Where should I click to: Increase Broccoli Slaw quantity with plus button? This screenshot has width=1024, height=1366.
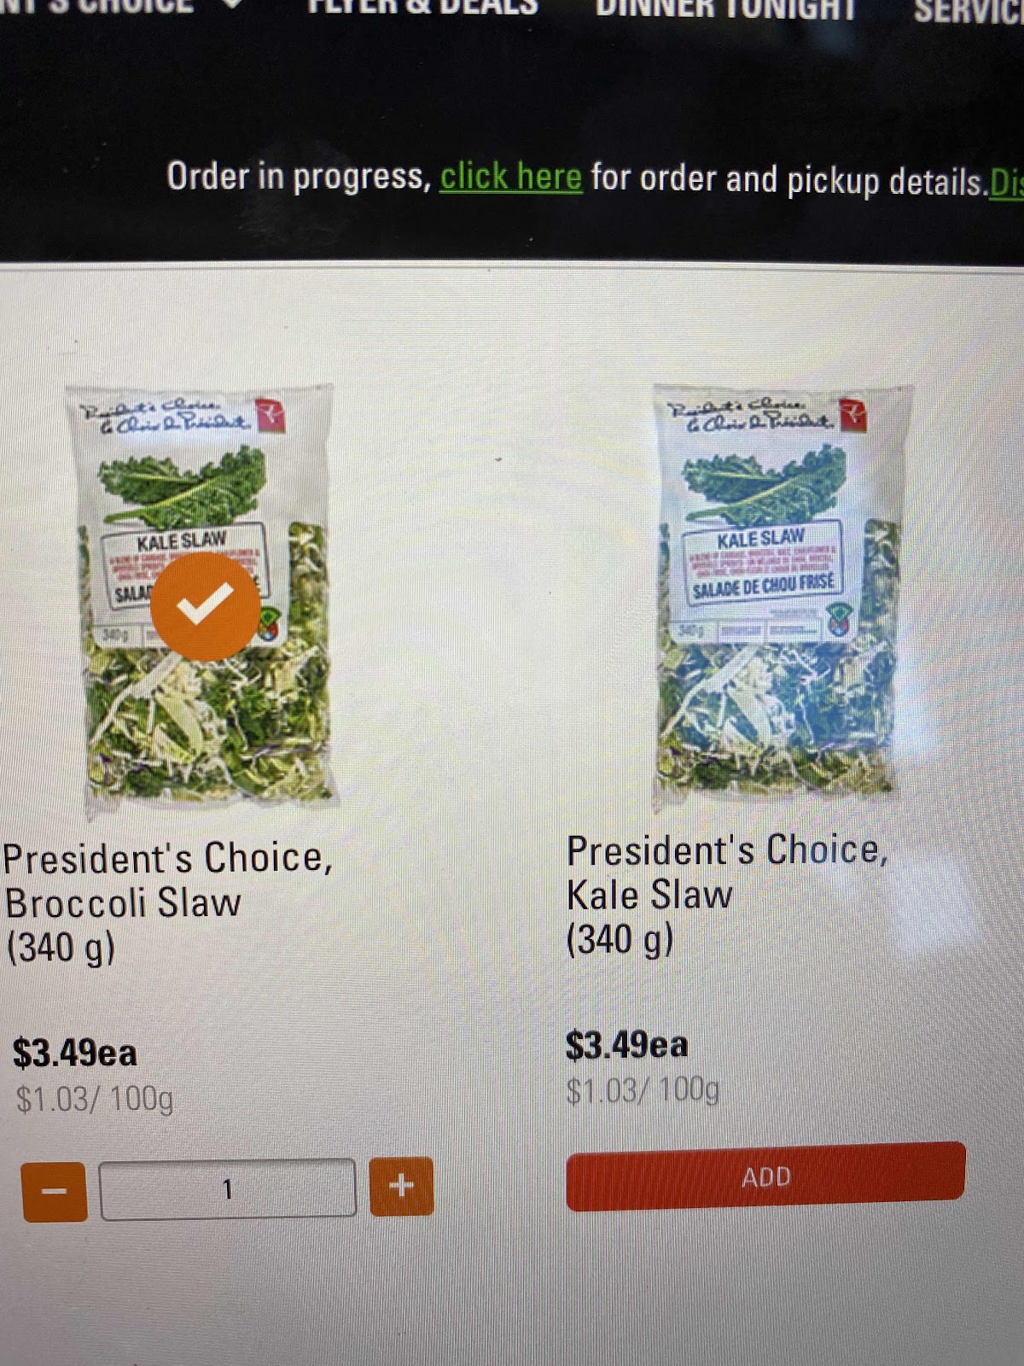pos(401,1186)
